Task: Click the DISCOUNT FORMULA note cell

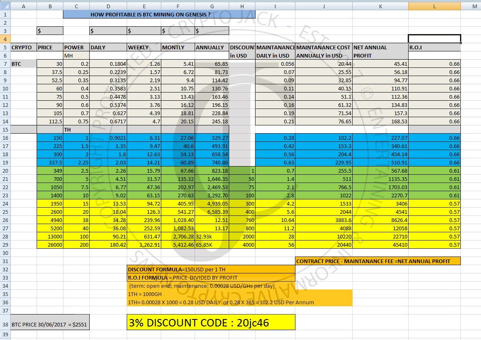Action: coord(211,269)
